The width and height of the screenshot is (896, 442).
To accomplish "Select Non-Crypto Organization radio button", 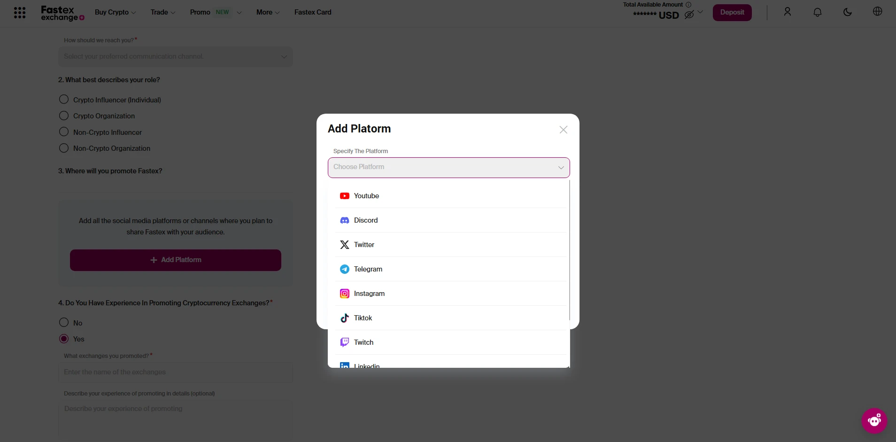I will pos(64,148).
